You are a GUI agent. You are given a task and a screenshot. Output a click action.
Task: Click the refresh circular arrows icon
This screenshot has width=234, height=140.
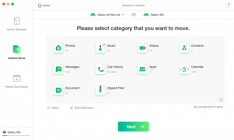coord(221,100)
